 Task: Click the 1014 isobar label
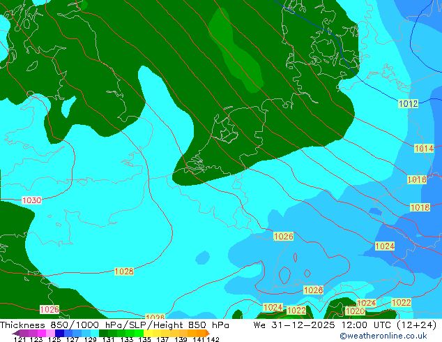click(x=424, y=149)
